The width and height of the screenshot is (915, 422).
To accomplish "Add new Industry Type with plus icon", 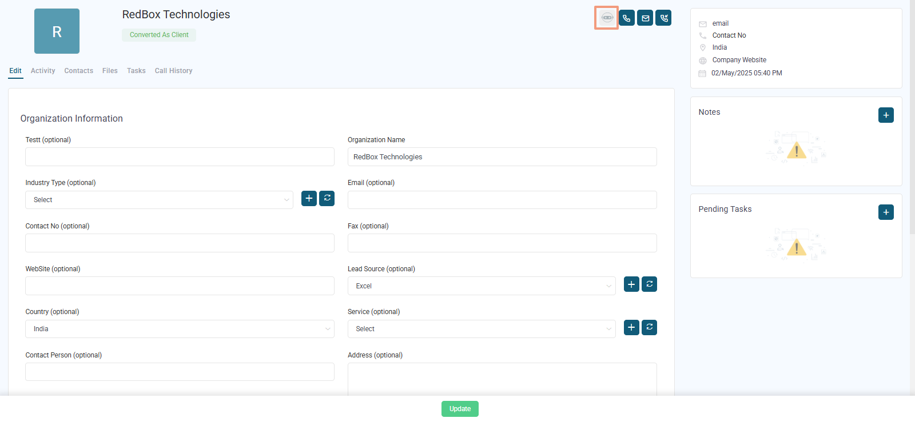I will coord(309,198).
